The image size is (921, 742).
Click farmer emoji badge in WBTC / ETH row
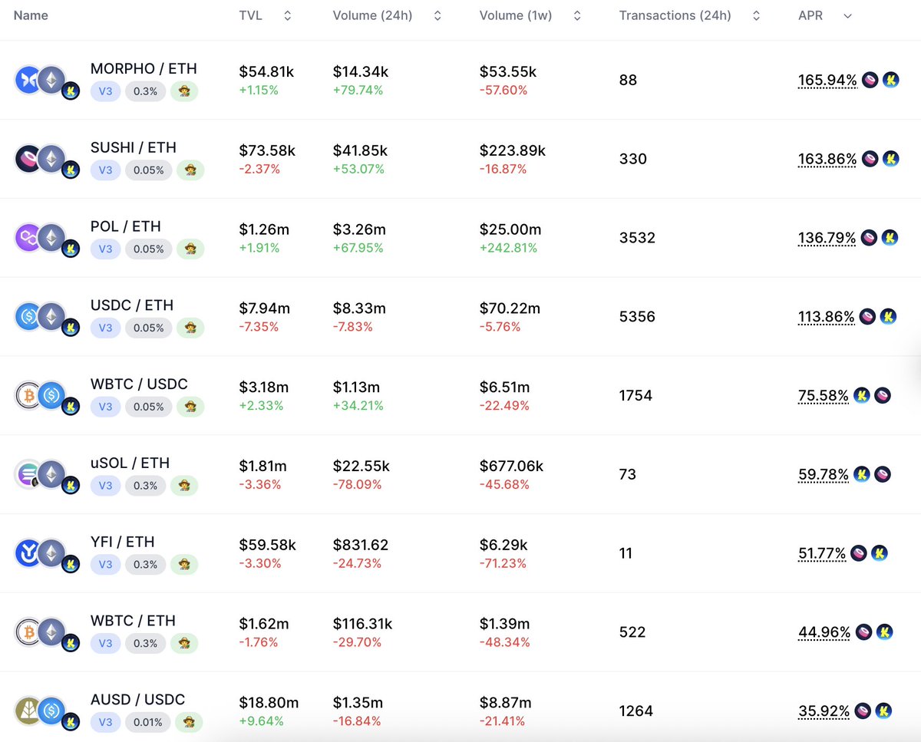(184, 644)
